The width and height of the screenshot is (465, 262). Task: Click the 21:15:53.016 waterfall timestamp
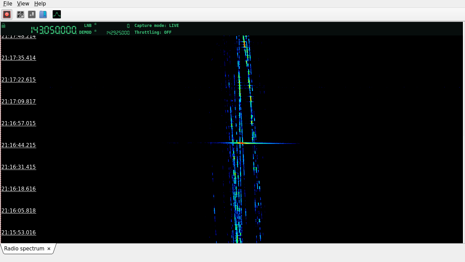tap(19, 233)
